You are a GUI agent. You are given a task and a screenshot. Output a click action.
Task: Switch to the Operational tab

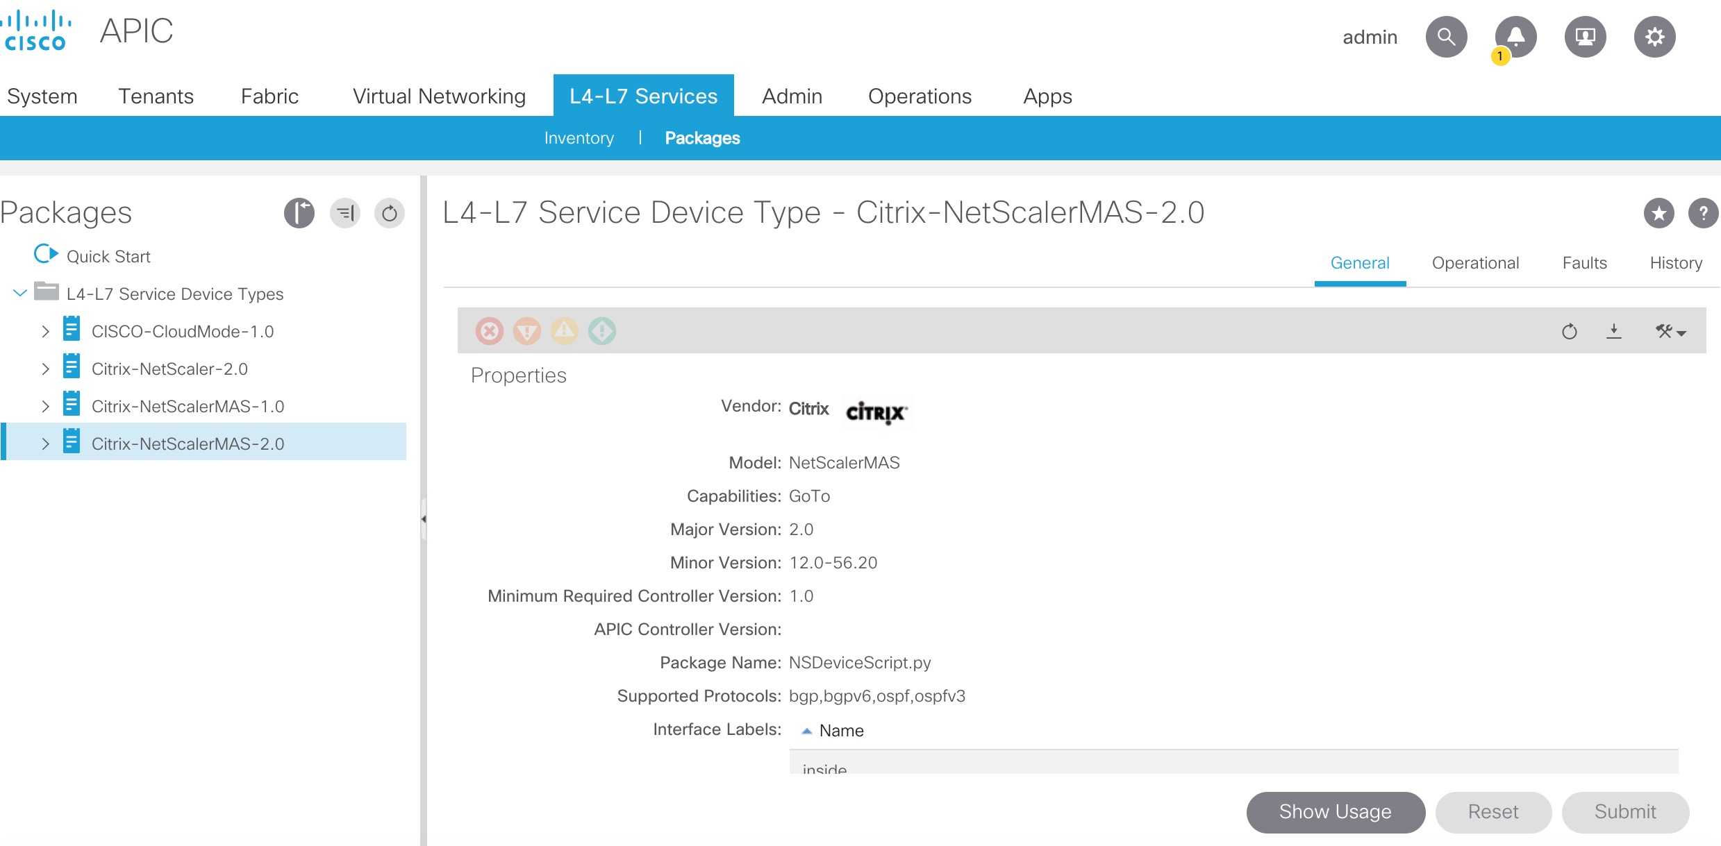pyautogui.click(x=1475, y=263)
